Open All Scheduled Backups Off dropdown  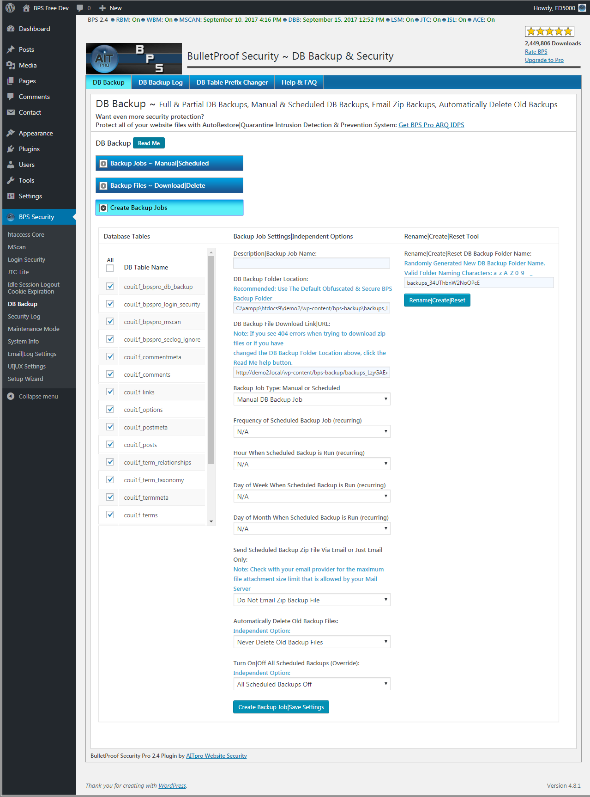point(312,684)
